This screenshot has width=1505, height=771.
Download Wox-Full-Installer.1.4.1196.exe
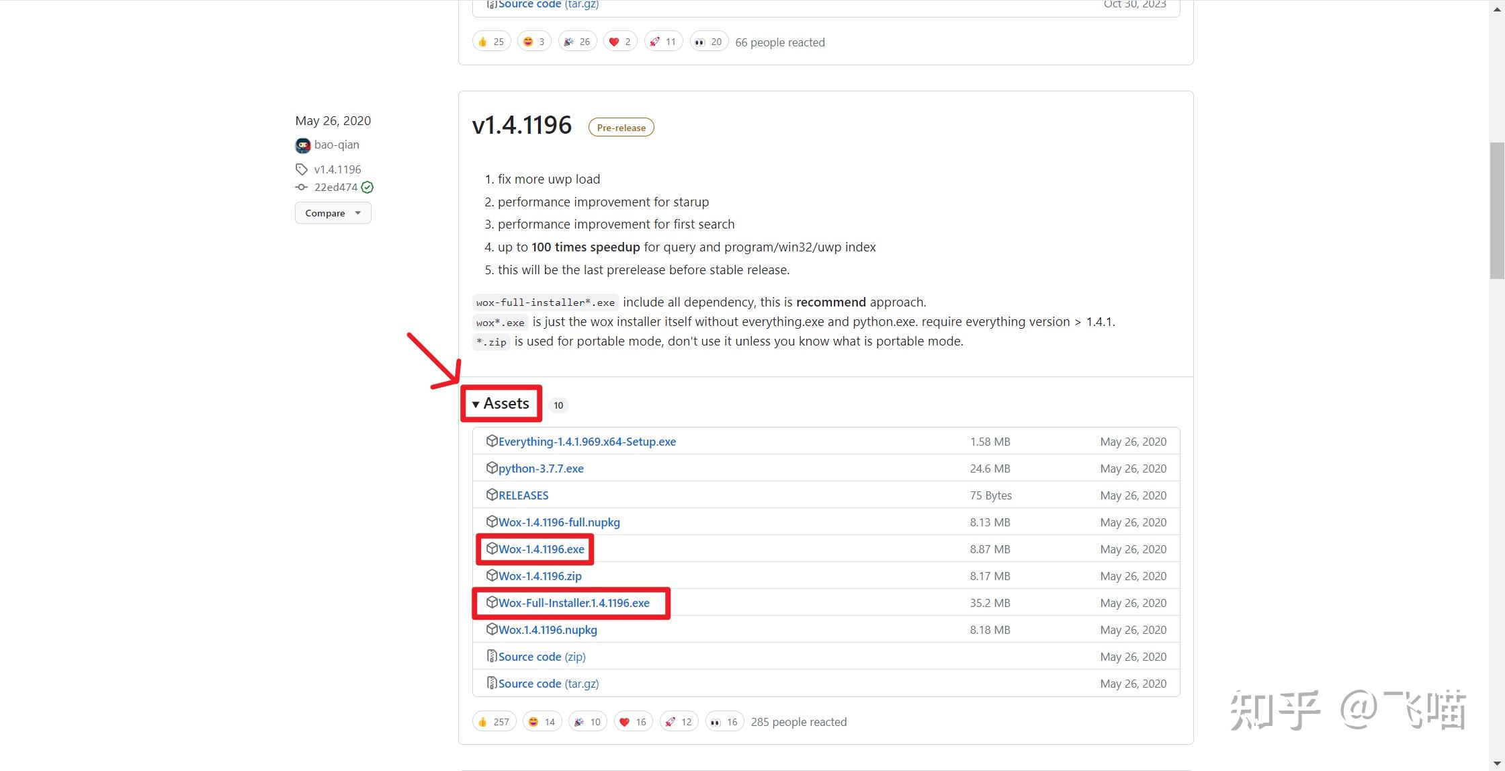573,603
